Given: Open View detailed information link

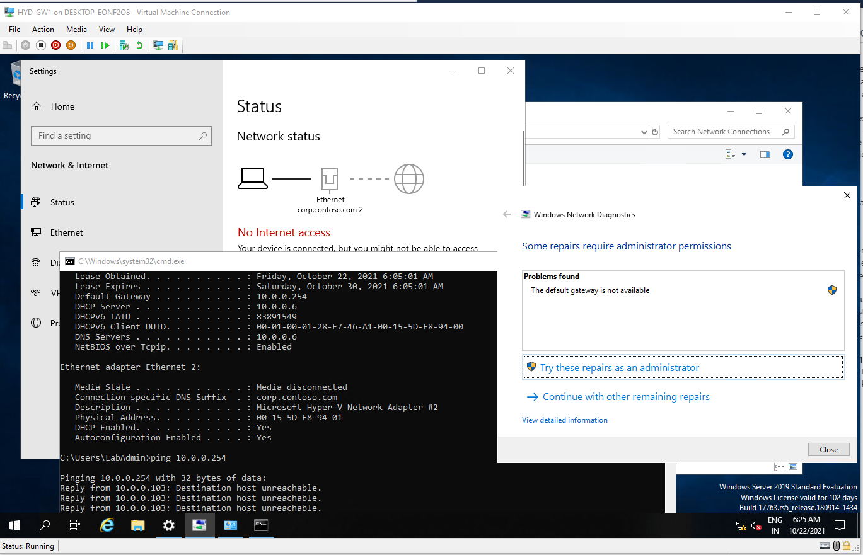Looking at the screenshot, I should point(565,420).
